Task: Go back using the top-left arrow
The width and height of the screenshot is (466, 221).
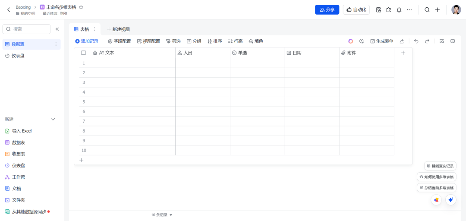Action: click(x=9, y=10)
